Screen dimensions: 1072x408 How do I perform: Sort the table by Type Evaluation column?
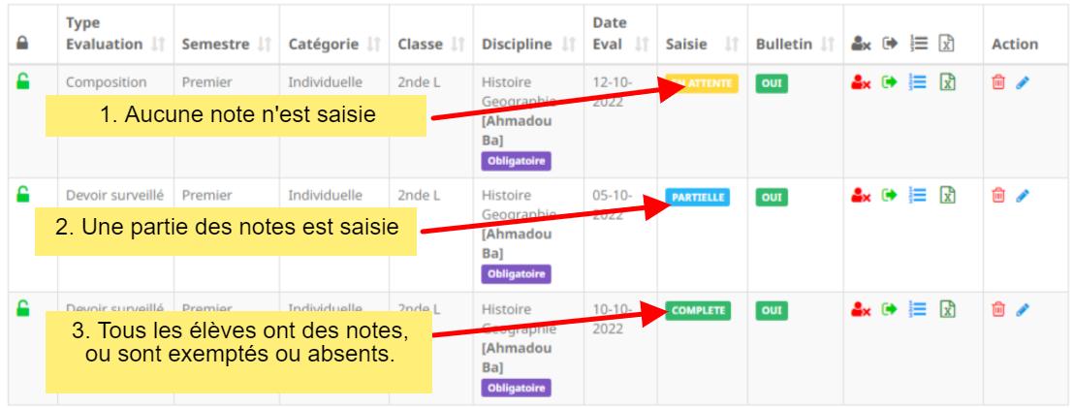[159, 45]
